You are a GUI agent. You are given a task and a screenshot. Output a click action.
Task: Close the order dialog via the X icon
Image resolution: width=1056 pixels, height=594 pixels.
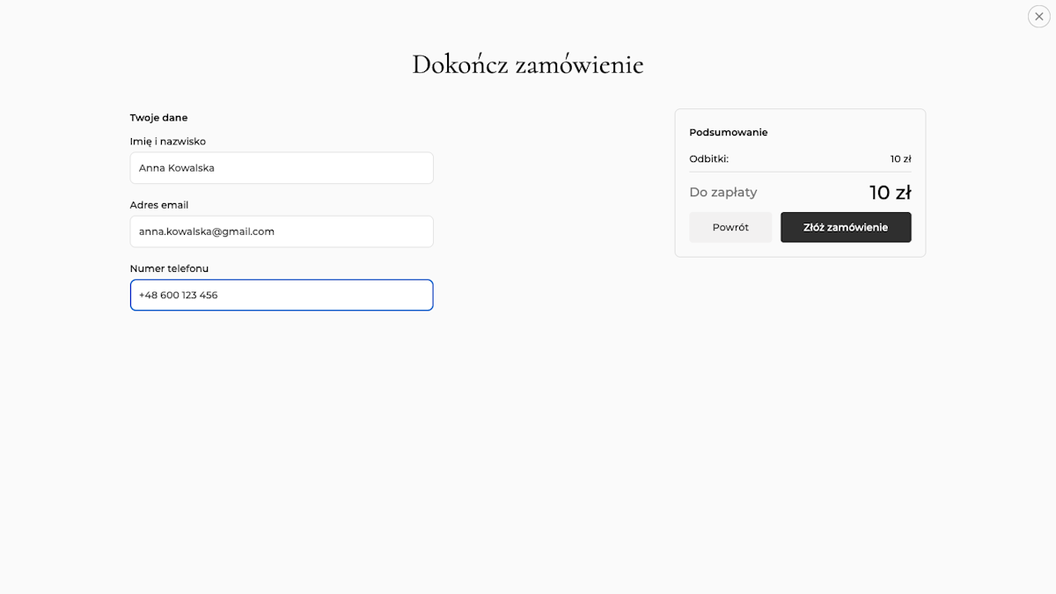coord(1038,16)
